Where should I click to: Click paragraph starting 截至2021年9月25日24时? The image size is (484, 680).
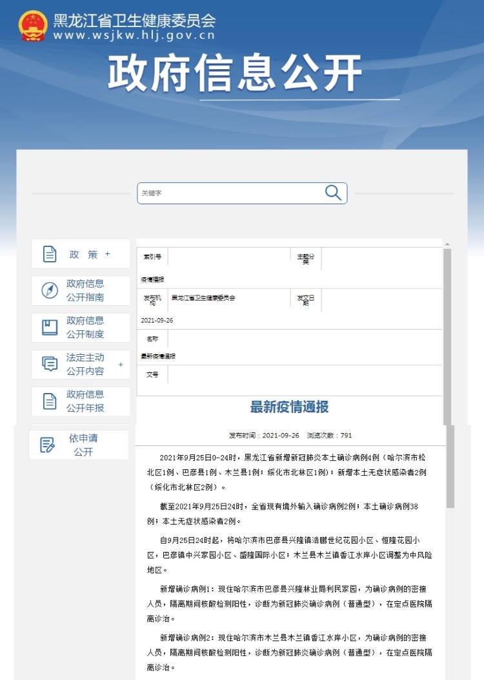pos(283,513)
